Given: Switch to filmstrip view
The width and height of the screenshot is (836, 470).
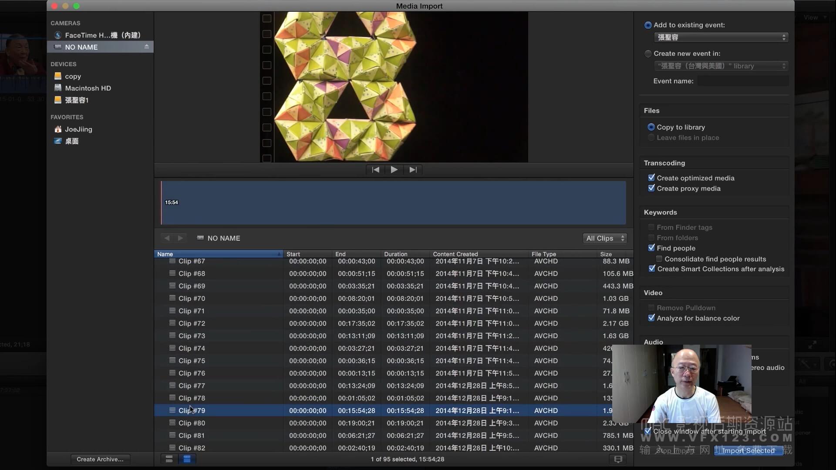Looking at the screenshot, I should click(169, 459).
